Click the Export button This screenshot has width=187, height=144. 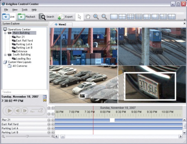65,17
